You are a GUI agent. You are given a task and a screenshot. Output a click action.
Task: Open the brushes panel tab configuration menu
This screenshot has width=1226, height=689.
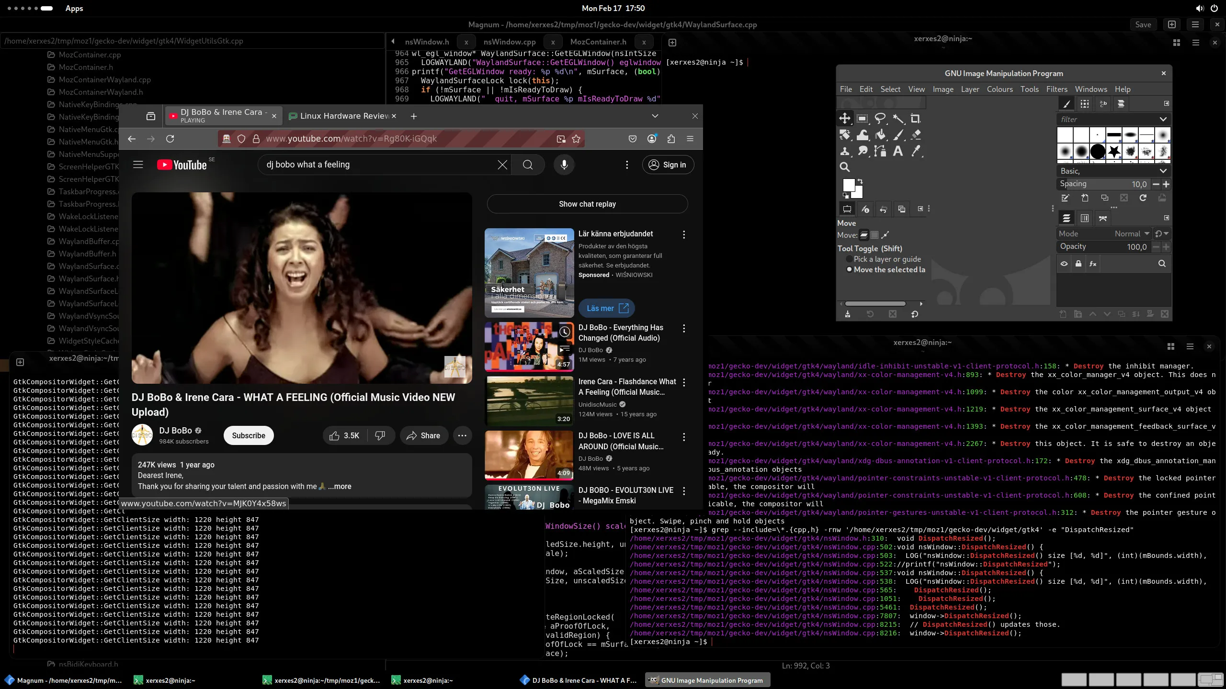point(1167,103)
